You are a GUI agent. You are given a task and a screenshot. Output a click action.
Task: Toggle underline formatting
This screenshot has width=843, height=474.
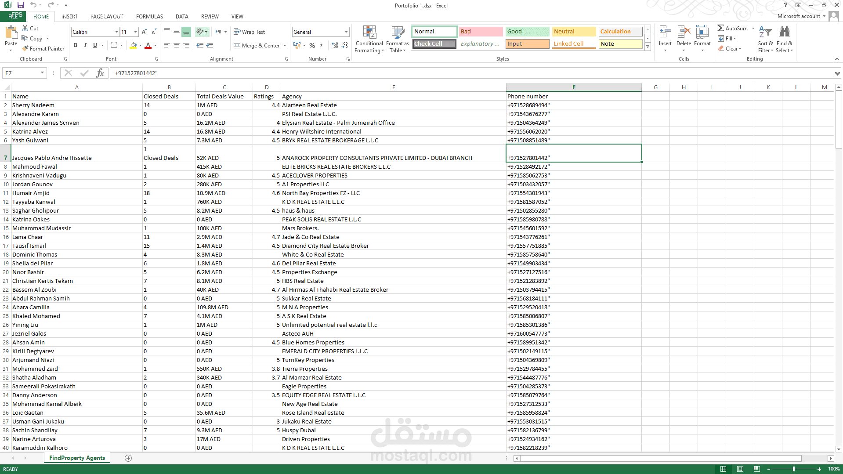pos(95,45)
